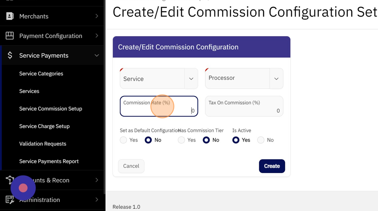
Task: Click the Service Payments dollar icon
Action: (10, 56)
